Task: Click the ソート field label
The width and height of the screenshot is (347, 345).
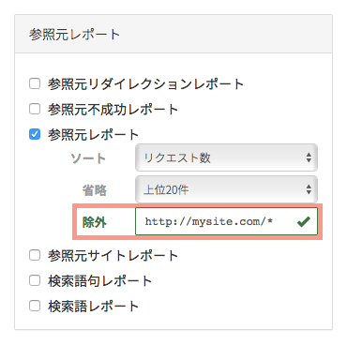Action: click(x=88, y=158)
